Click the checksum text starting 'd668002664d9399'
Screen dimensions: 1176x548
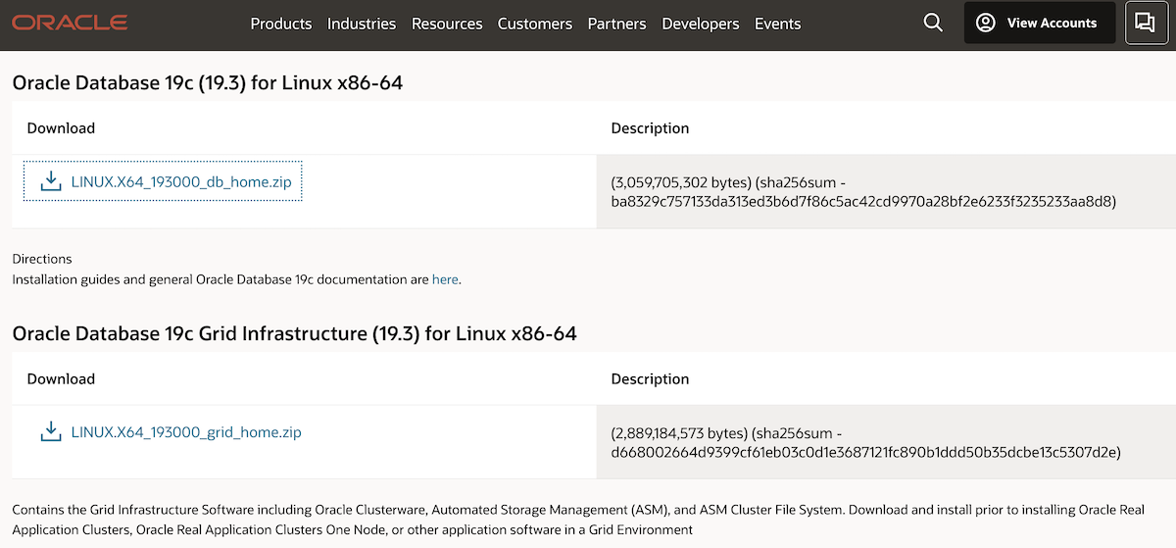[x=865, y=452]
